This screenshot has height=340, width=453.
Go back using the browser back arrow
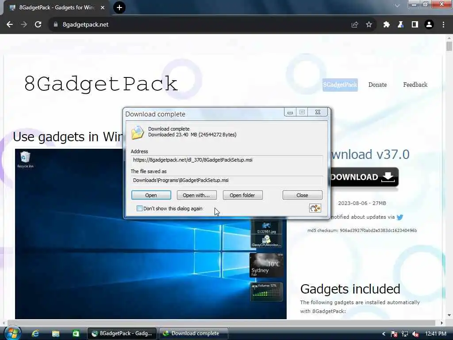coord(10,25)
